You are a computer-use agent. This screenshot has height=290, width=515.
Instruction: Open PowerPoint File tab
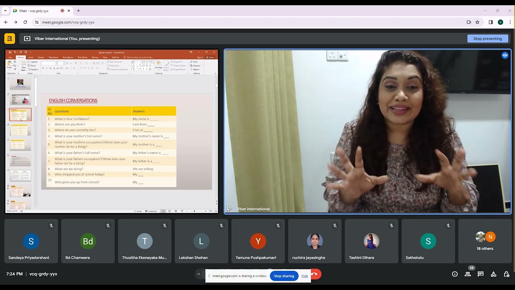point(10,57)
